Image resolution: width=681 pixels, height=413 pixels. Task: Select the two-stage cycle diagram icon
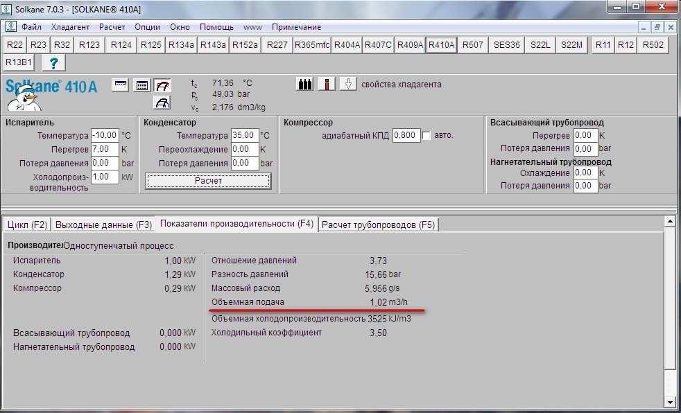[x=162, y=103]
